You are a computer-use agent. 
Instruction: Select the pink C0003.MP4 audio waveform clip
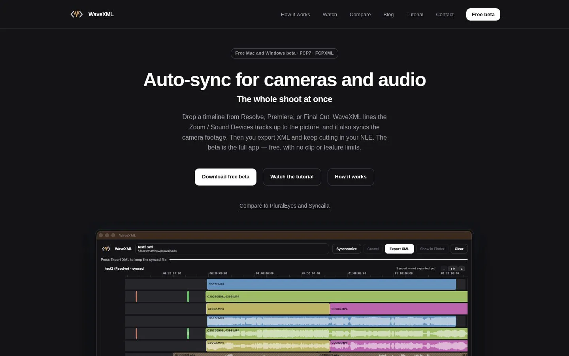pos(399,346)
